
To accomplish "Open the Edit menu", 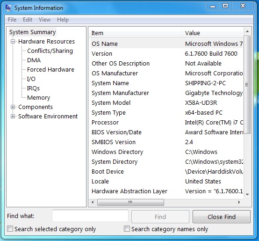I will click(28, 20).
